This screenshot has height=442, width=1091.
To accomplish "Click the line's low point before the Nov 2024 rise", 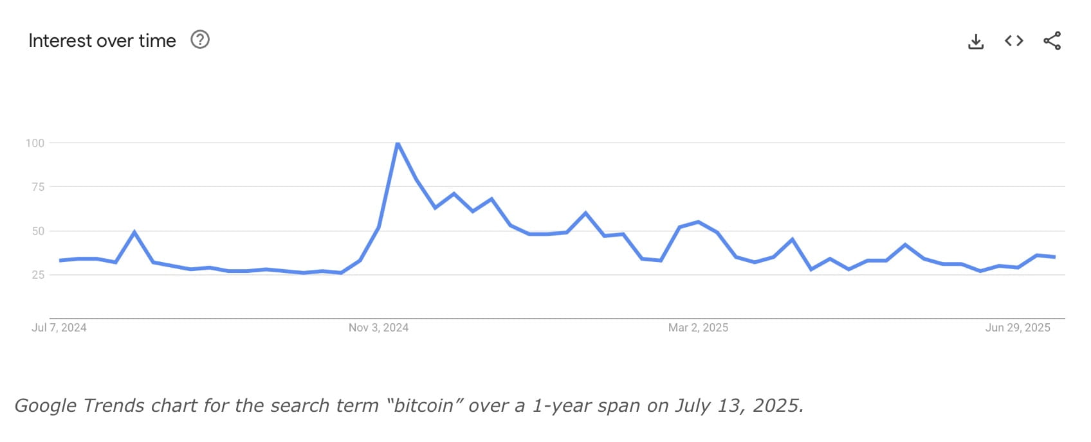I will tap(341, 273).
